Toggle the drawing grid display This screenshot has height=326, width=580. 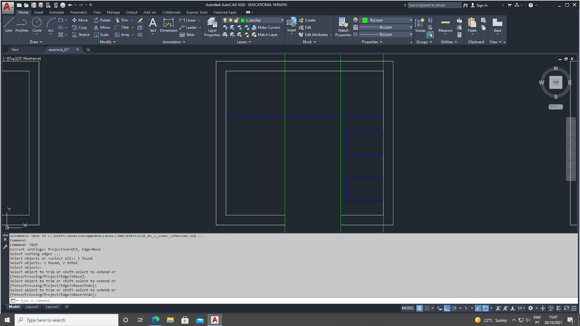[419, 308]
